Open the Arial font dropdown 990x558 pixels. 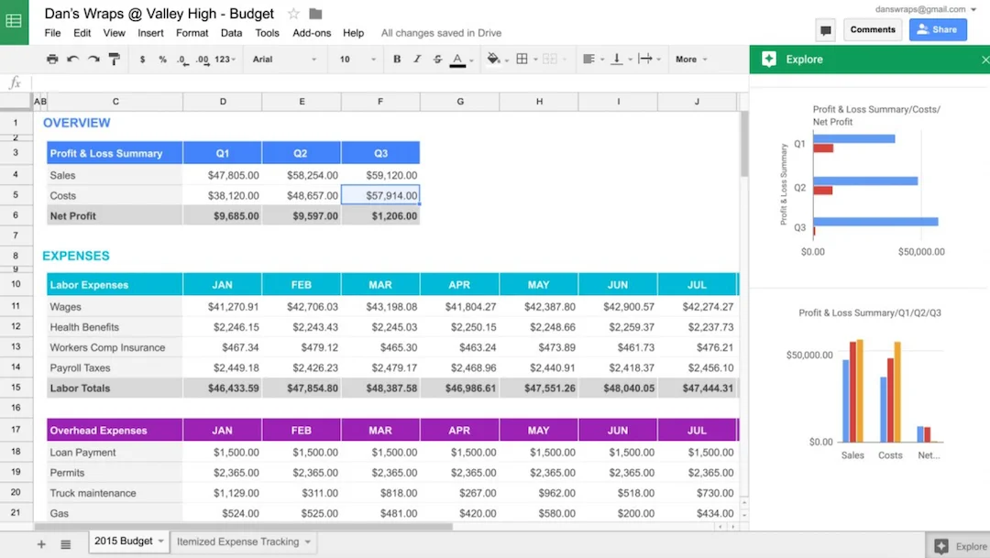tap(284, 60)
